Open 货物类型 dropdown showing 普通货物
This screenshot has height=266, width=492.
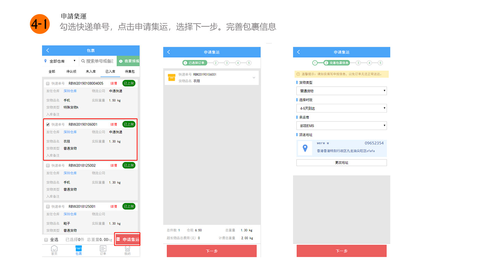341,91
